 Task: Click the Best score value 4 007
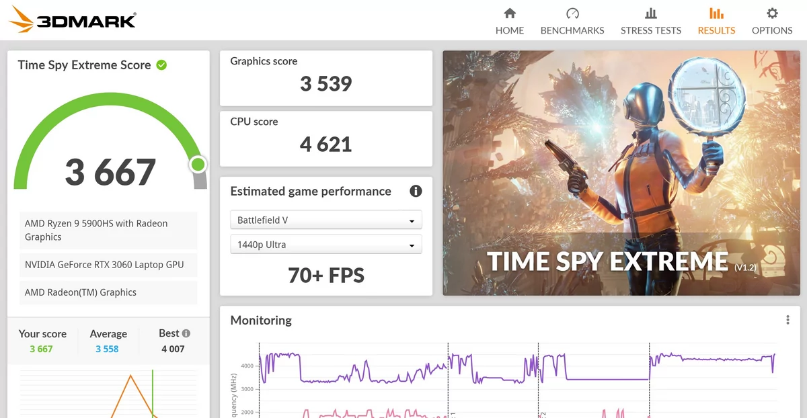(x=173, y=349)
